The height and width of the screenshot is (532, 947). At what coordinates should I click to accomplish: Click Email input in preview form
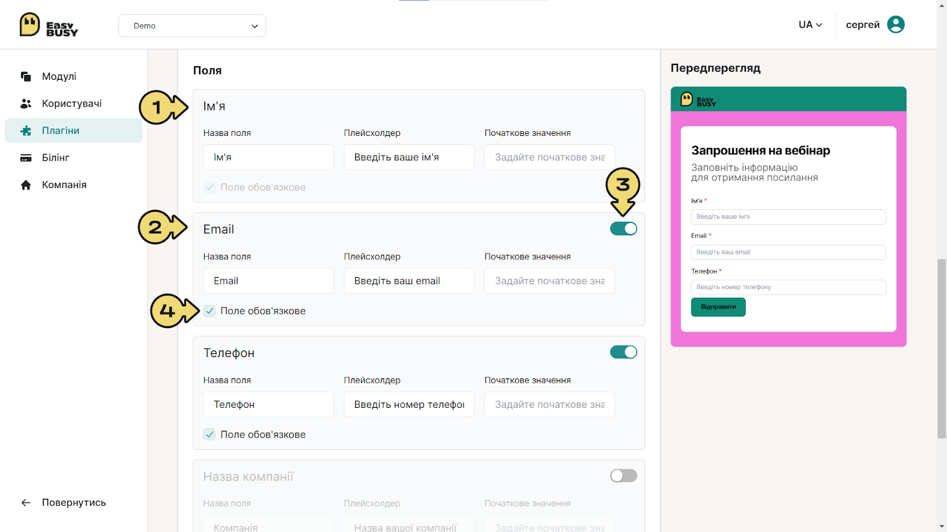[788, 252]
